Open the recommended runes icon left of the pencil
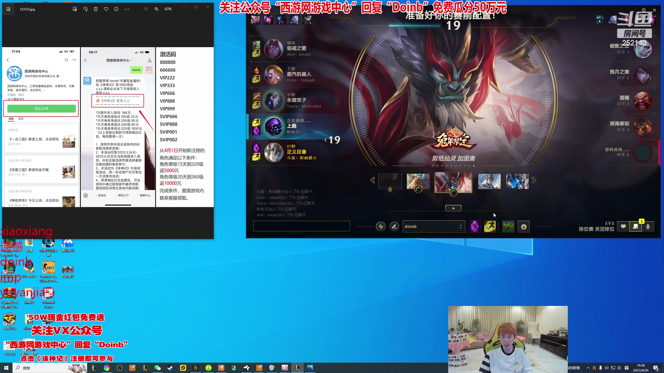Screen dimensions: 664x373 (x=381, y=227)
